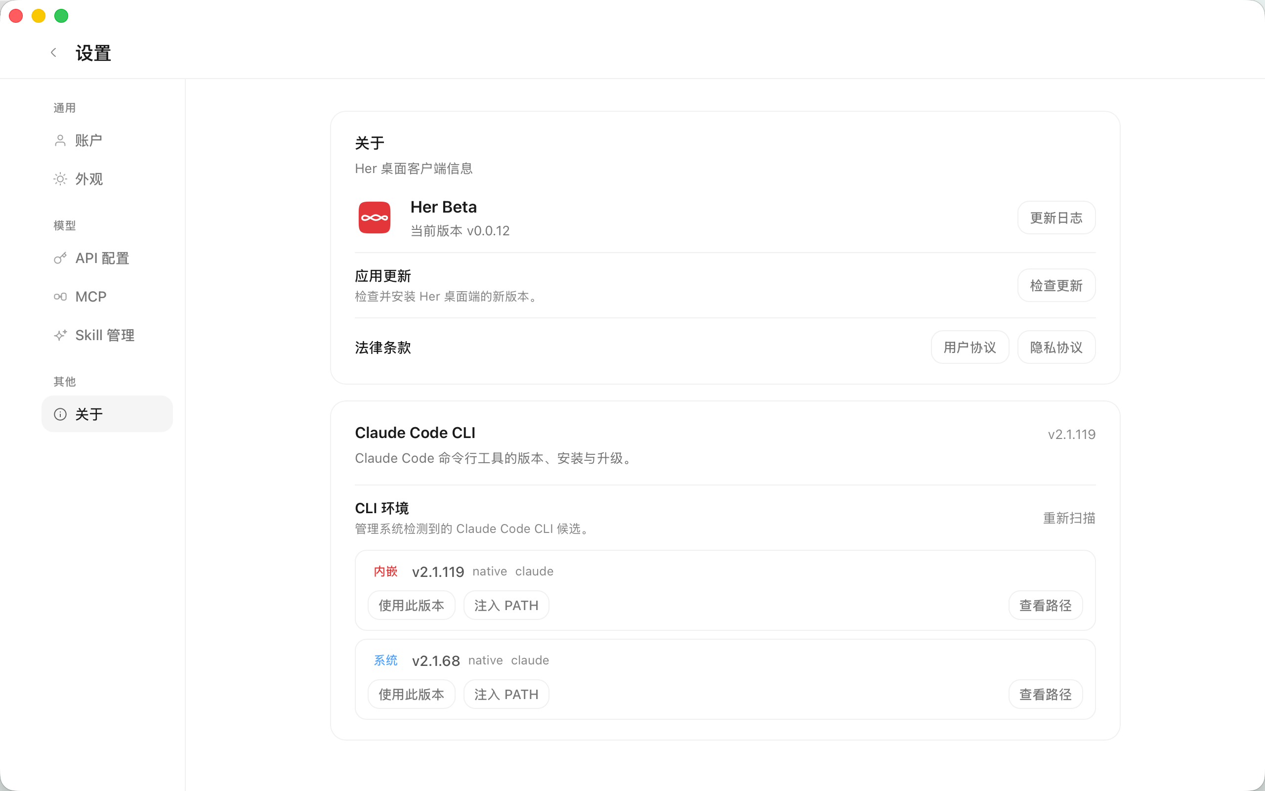Close the window with red button
This screenshot has width=1265, height=791.
coord(16,16)
